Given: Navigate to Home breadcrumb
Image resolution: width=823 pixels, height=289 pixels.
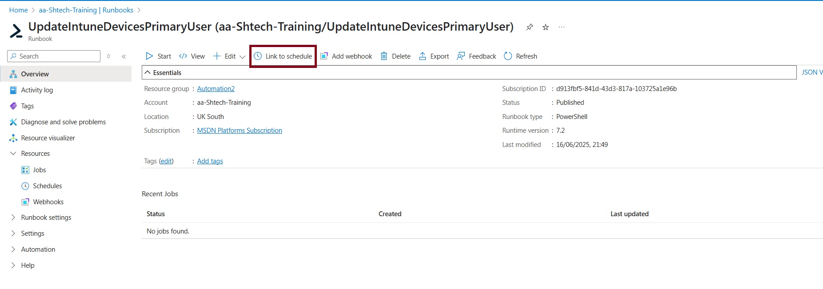Looking at the screenshot, I should point(18,10).
